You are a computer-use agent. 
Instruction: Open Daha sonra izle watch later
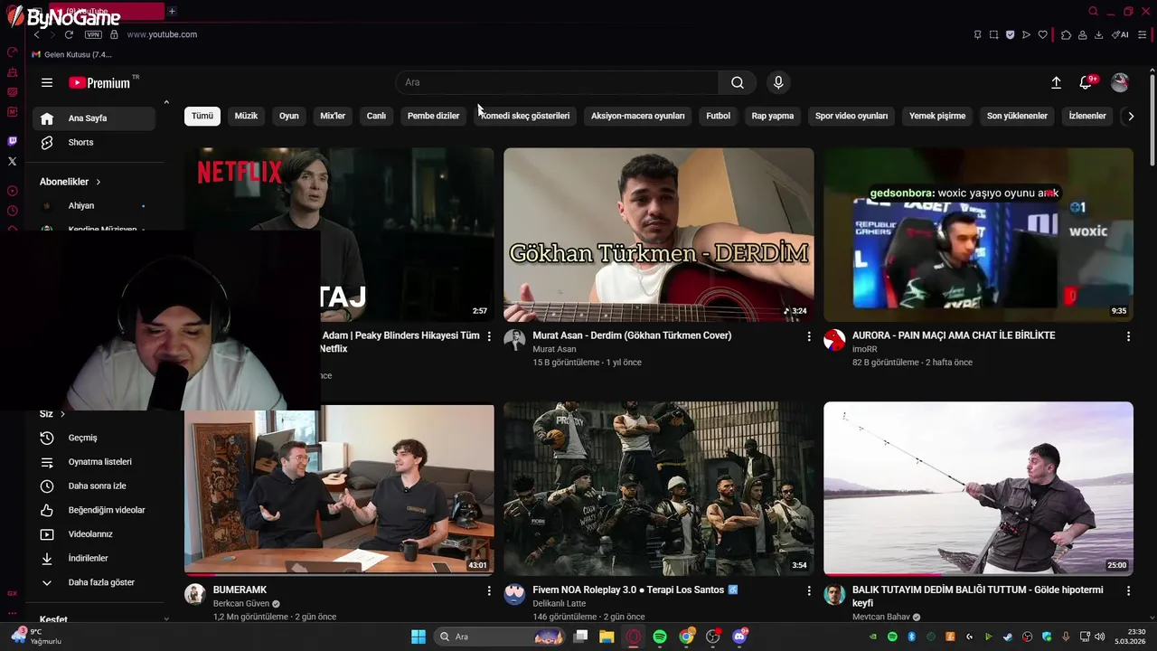tap(95, 486)
